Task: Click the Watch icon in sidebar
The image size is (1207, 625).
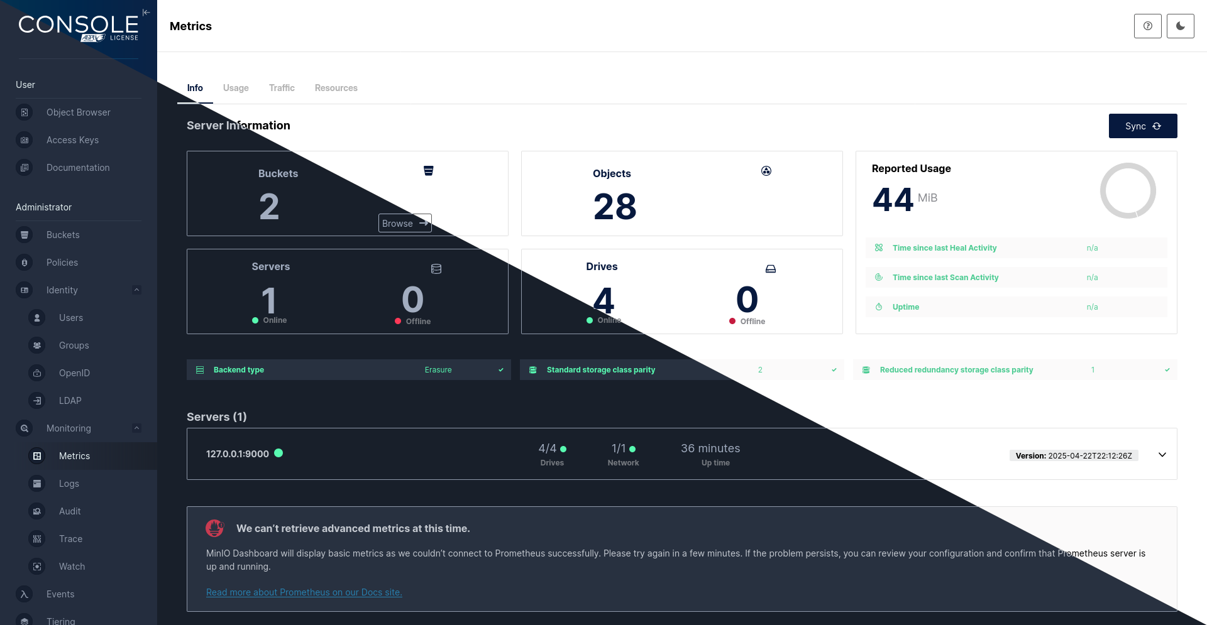Action: 37,567
